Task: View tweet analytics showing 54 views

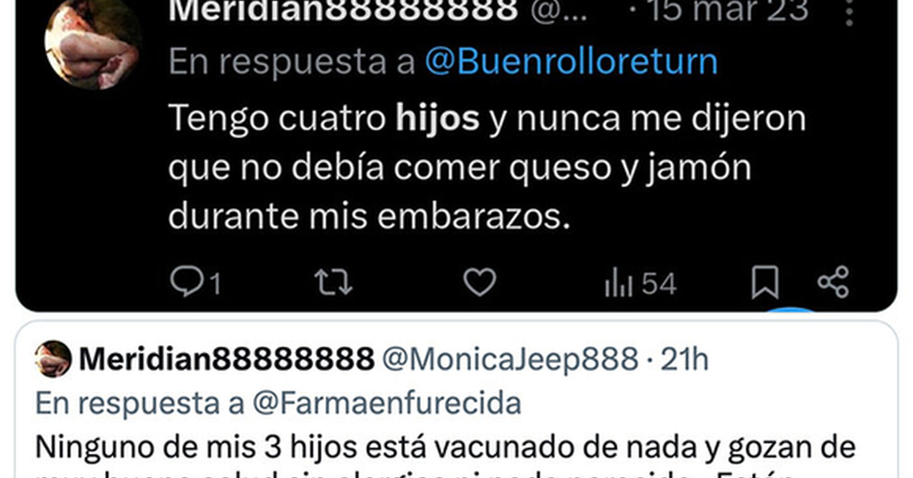Action: (641, 283)
